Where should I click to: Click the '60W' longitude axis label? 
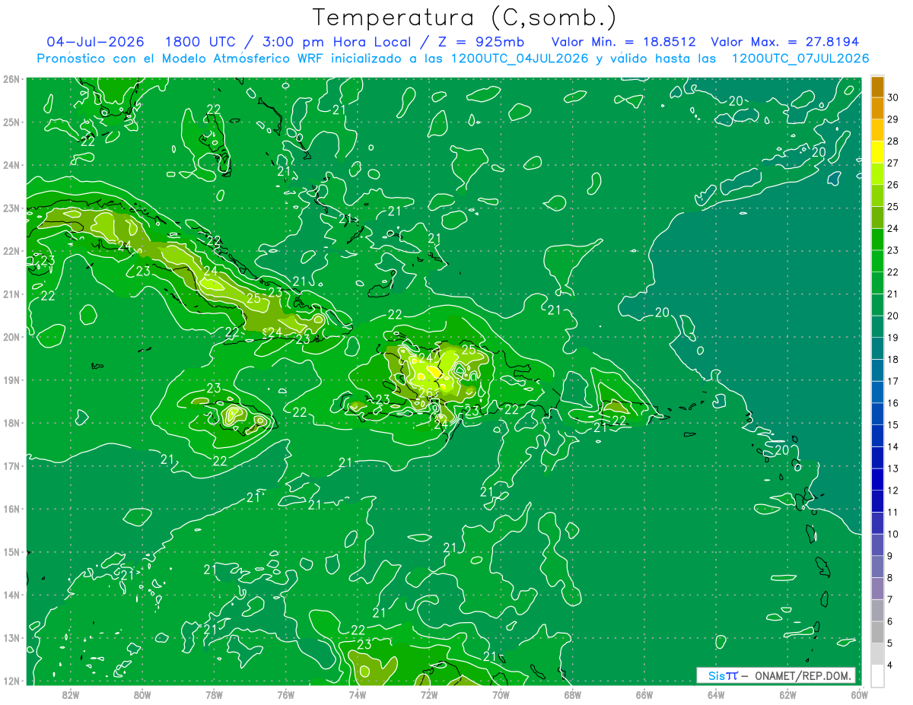[x=859, y=694]
